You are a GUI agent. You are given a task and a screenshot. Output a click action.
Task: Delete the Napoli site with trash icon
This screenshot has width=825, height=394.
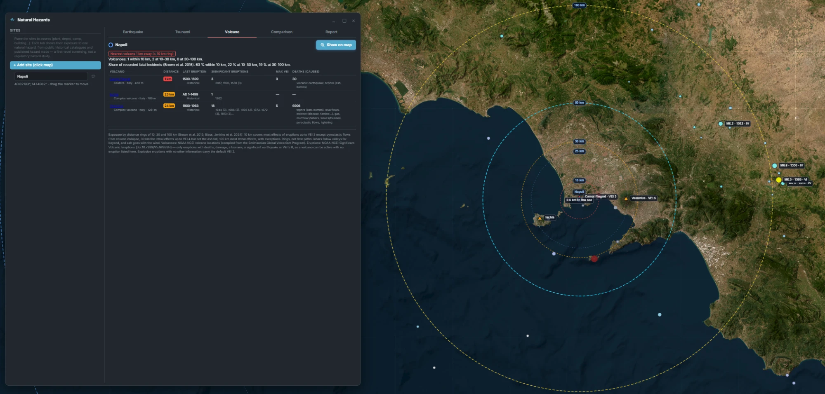(x=93, y=76)
